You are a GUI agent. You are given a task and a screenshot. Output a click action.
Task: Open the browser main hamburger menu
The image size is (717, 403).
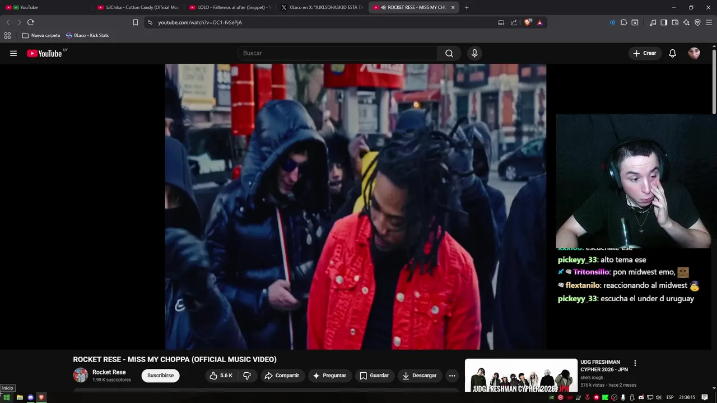click(709, 22)
